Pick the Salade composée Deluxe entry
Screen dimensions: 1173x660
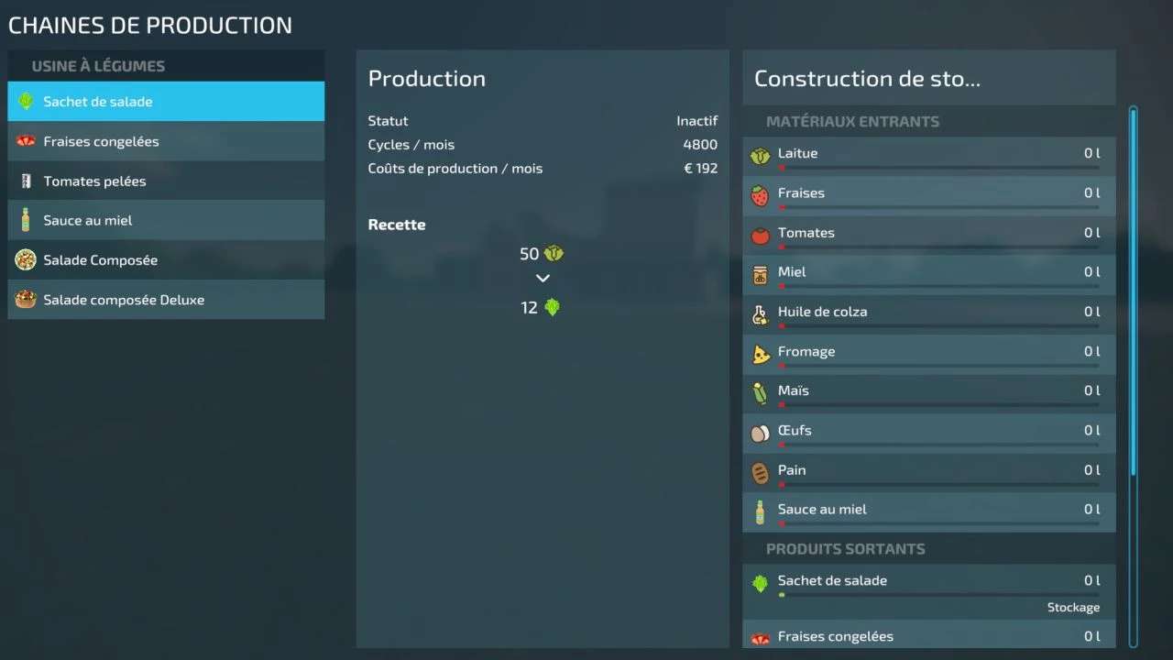click(166, 300)
